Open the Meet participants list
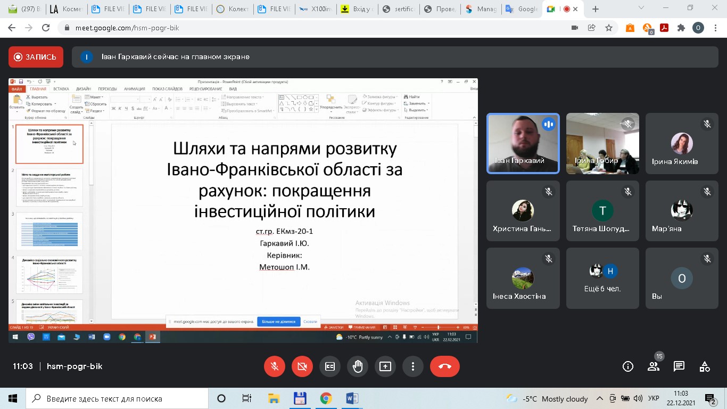Screen dimensions: 727x409 point(653,366)
